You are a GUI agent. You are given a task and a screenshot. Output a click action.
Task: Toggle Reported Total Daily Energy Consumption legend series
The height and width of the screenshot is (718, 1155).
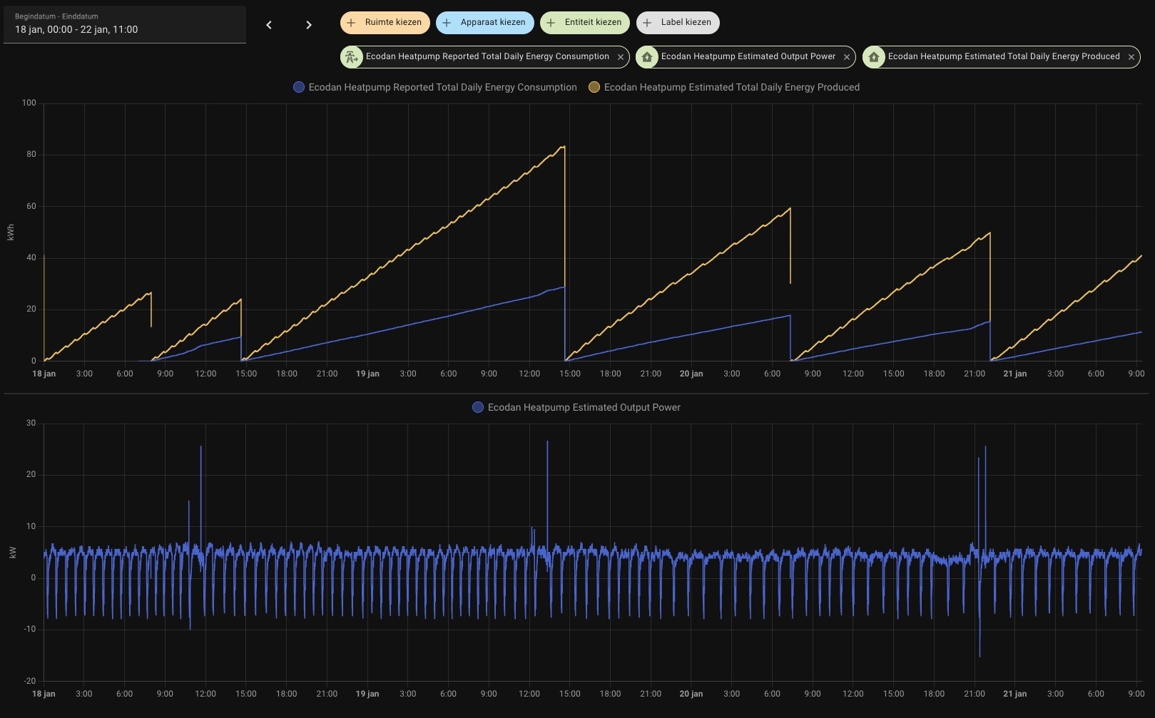click(435, 87)
